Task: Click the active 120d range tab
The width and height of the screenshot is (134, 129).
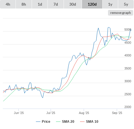Action: coord(92,4)
